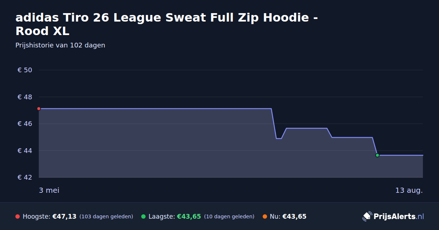The height and width of the screenshot is (230, 439).
Task: Click the 10 dagen geleden note
Action: [x=229, y=216]
